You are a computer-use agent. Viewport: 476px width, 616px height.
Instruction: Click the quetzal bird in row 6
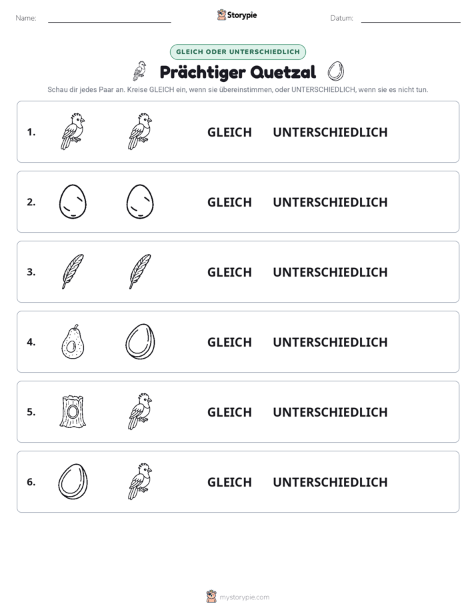click(x=140, y=481)
